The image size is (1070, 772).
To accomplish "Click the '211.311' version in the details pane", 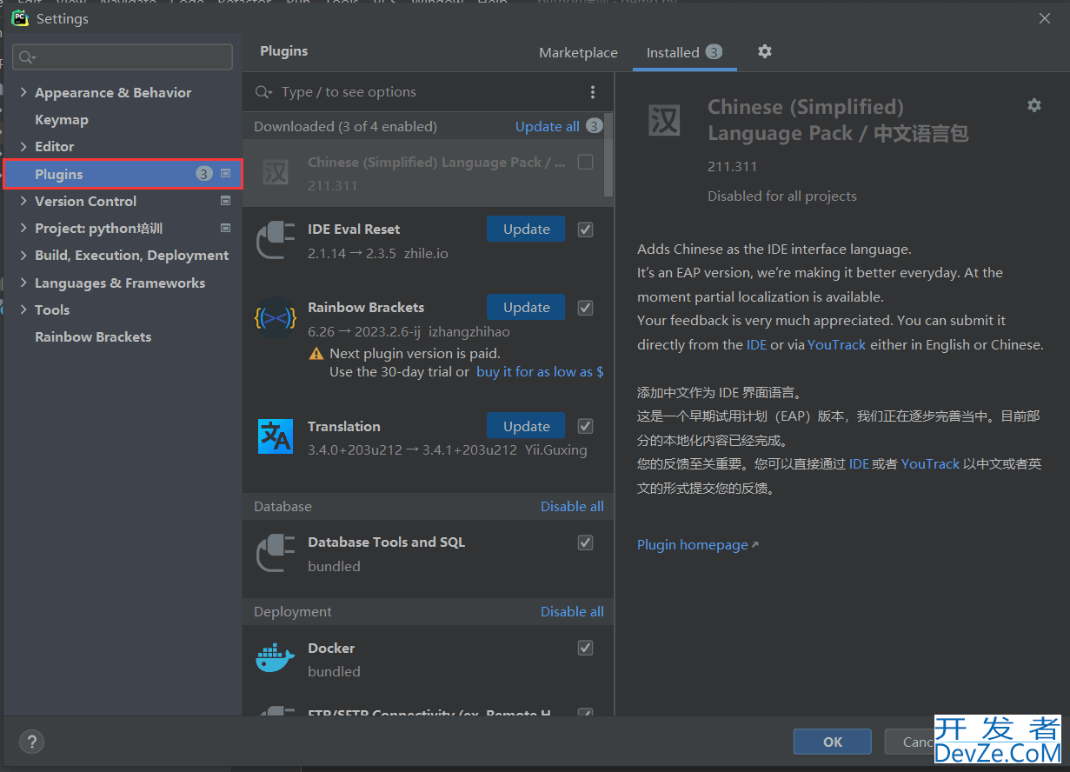I will point(733,167).
